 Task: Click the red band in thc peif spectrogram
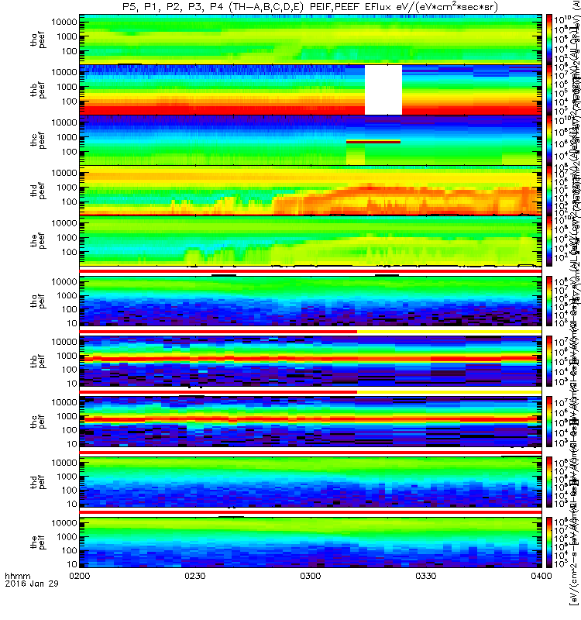(x=311, y=419)
